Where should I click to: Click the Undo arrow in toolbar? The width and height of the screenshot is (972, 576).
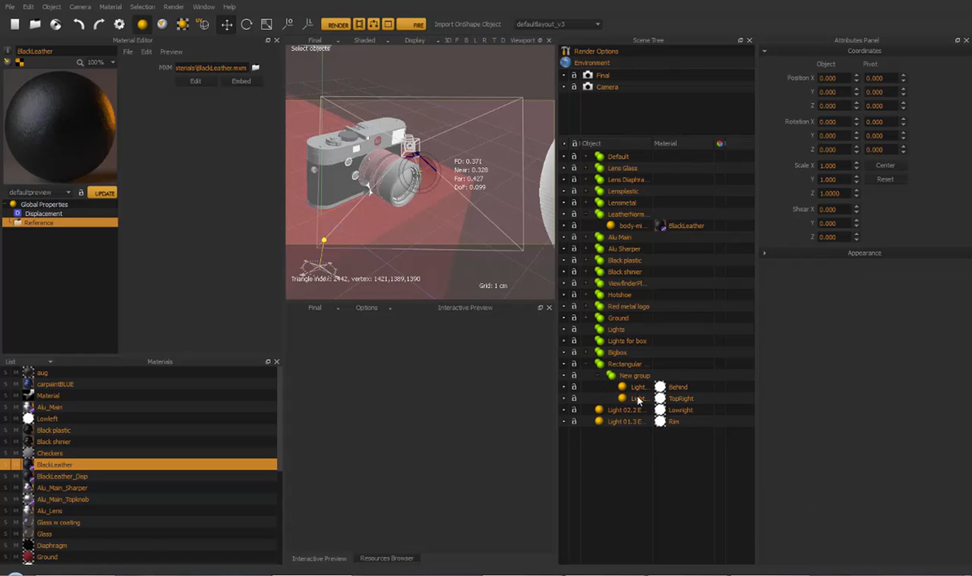(78, 24)
